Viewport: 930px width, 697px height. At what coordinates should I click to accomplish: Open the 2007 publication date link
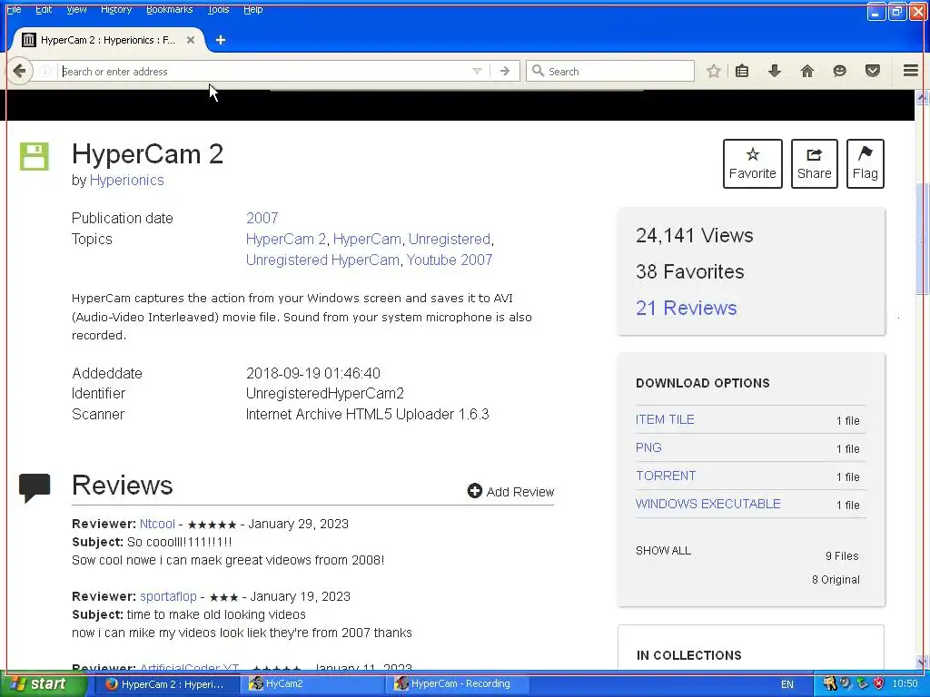tap(262, 218)
